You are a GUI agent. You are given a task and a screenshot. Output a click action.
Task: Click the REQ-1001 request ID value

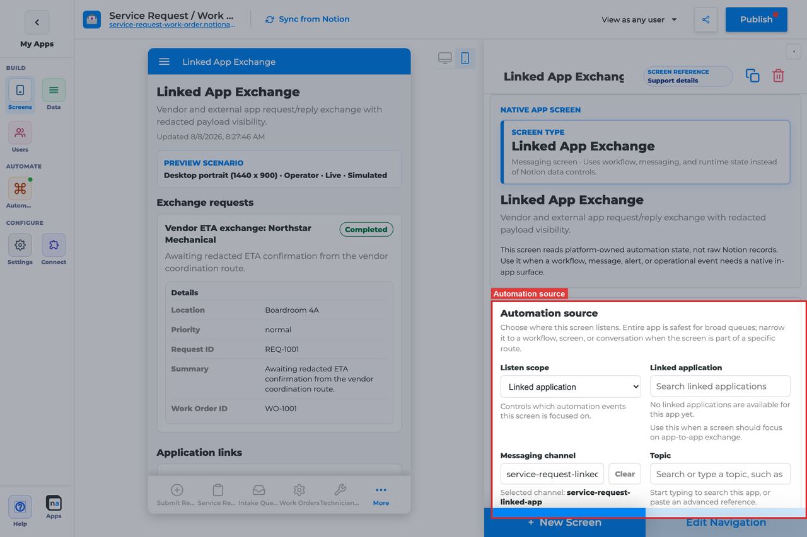point(282,349)
